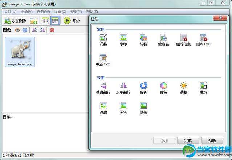Pick the 旋转 rotate effect
This screenshot has height=160, width=232.
[x=143, y=88]
